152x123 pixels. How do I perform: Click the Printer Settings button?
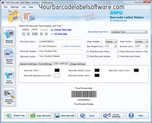[113, 115]
